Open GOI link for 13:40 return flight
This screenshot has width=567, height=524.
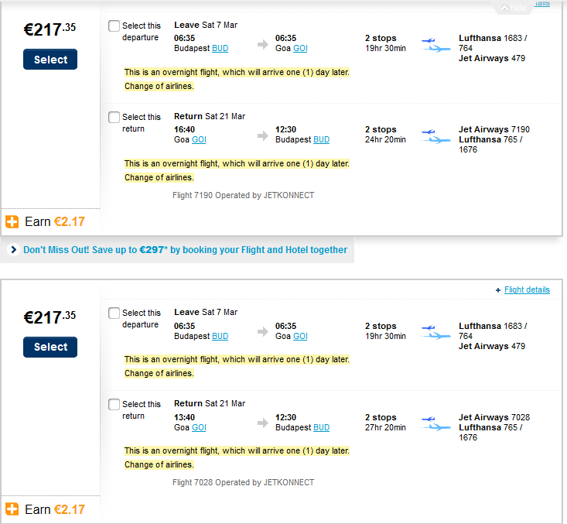(199, 428)
